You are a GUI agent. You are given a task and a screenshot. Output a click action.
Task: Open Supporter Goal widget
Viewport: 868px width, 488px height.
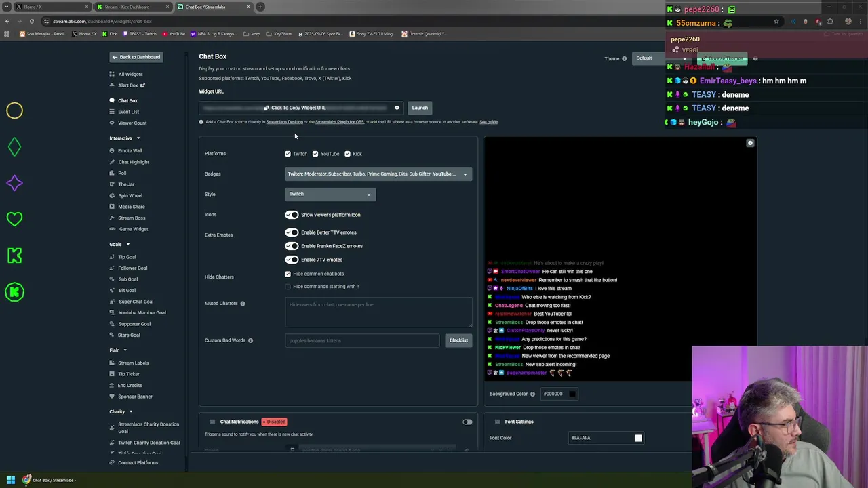pos(134,324)
